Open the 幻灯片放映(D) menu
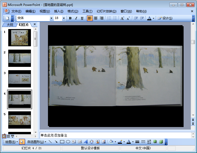 [106, 11]
